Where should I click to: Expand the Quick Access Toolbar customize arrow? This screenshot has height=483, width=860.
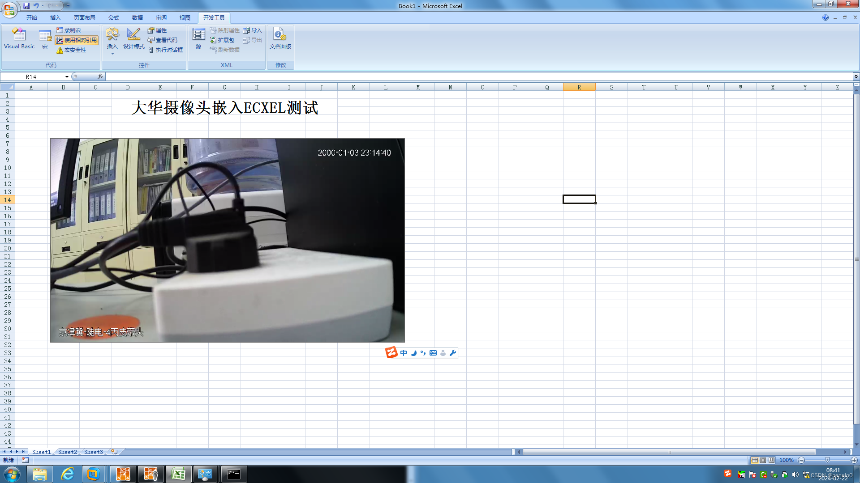click(x=68, y=6)
